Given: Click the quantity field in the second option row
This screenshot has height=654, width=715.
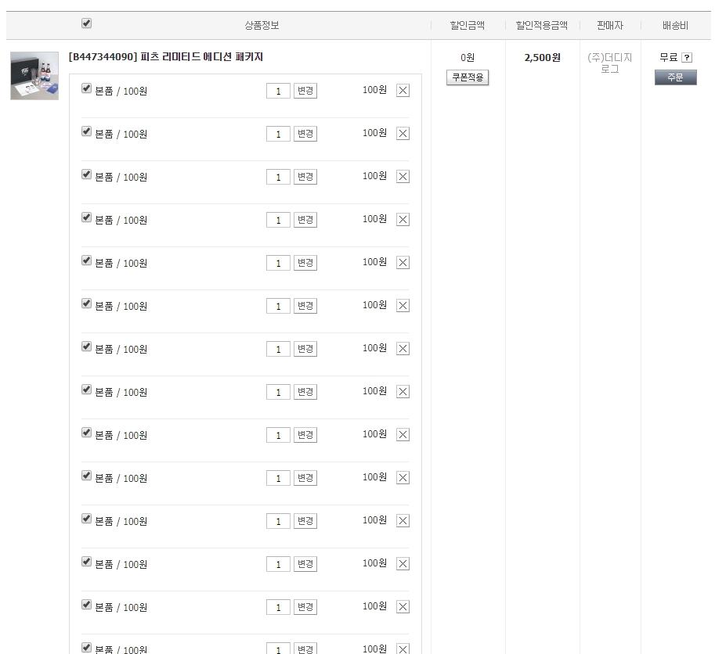Looking at the screenshot, I should [278, 134].
